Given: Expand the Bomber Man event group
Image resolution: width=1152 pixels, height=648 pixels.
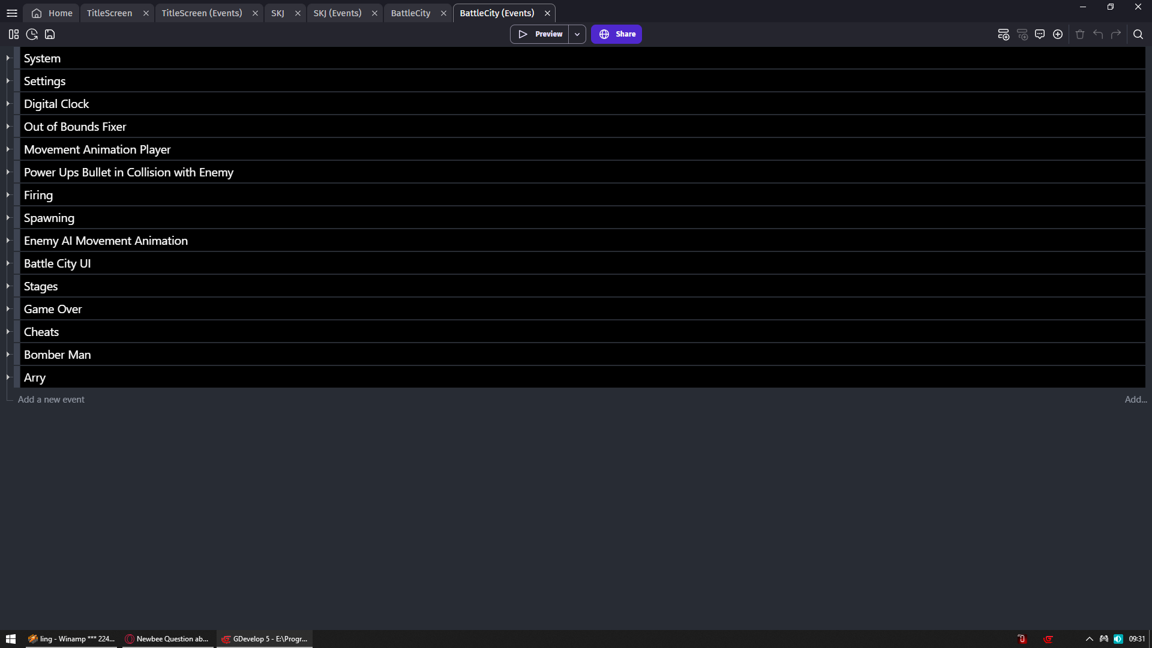Looking at the screenshot, I should (8, 354).
